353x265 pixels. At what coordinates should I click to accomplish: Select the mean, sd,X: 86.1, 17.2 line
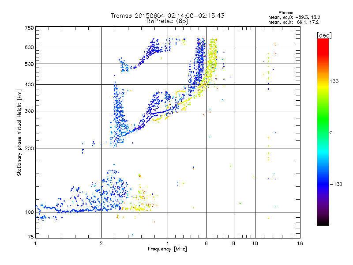pyautogui.click(x=293, y=22)
